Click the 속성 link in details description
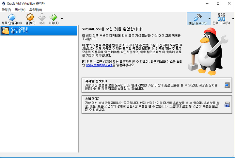 pos(167,85)
